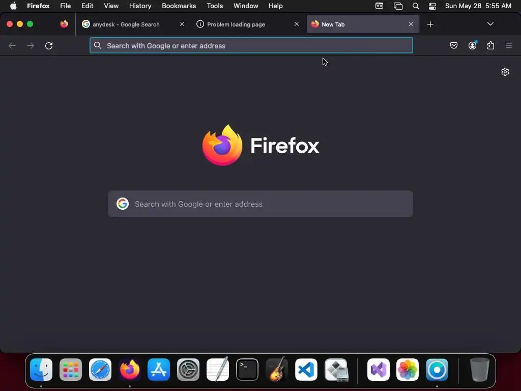This screenshot has width=521, height=391.
Task: Expand the List all tabs chevron
Action: pos(490,24)
